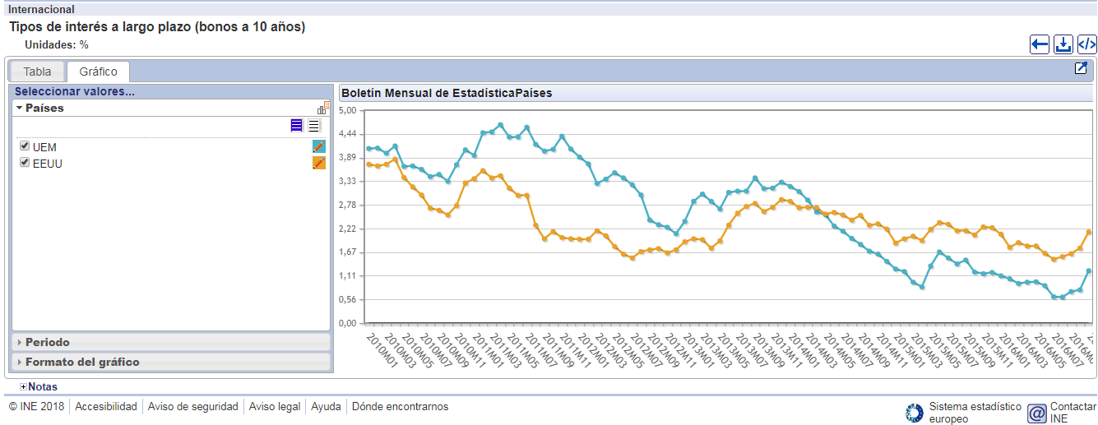Click the blue select-all list icon
The height and width of the screenshot is (425, 1098).
point(296,126)
